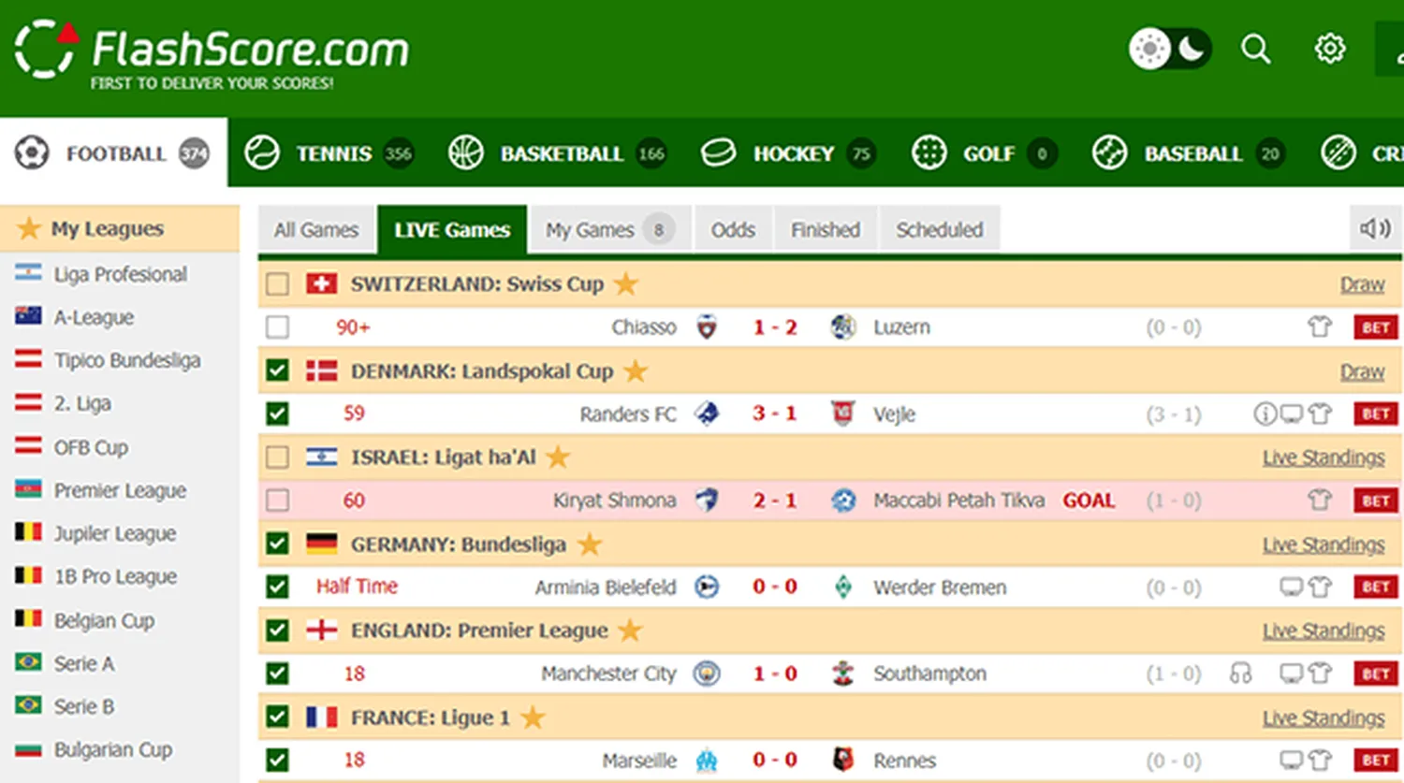Viewport: 1404px width, 783px height.
Task: Click BET button for Arminia Bielefeld match
Action: click(x=1375, y=587)
